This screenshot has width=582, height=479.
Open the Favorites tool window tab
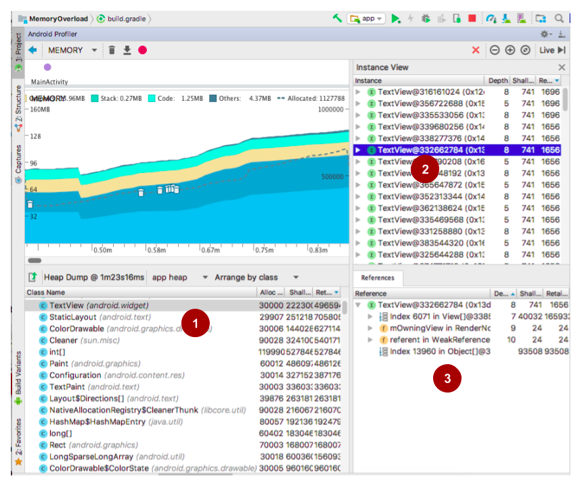(18, 442)
